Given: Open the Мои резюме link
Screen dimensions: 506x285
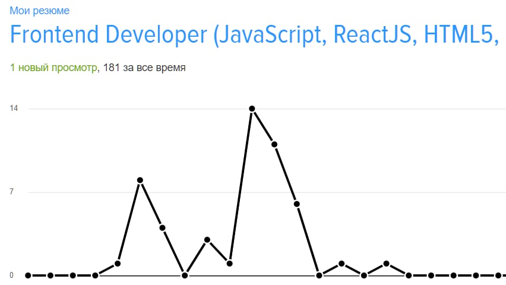Looking at the screenshot, I should click(39, 11).
